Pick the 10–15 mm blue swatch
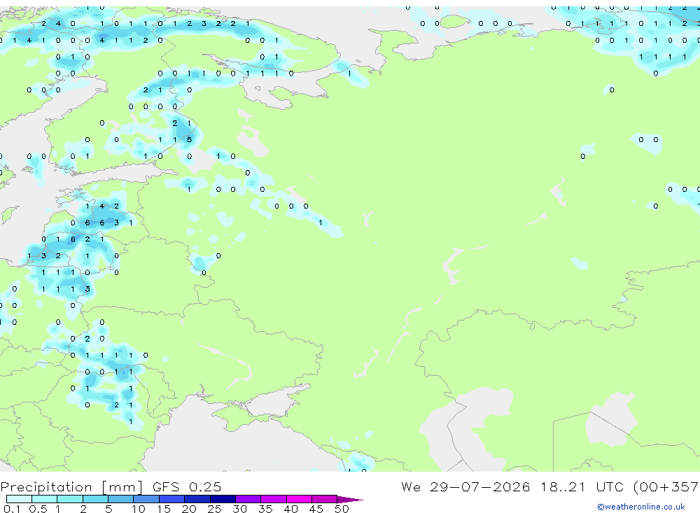The width and height of the screenshot is (700, 513). coord(146,499)
